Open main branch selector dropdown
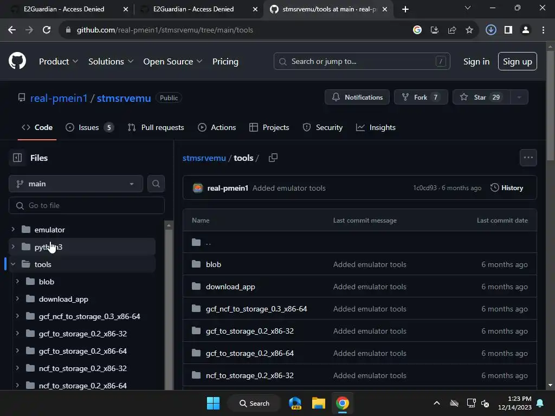The width and height of the screenshot is (555, 416). [76, 184]
